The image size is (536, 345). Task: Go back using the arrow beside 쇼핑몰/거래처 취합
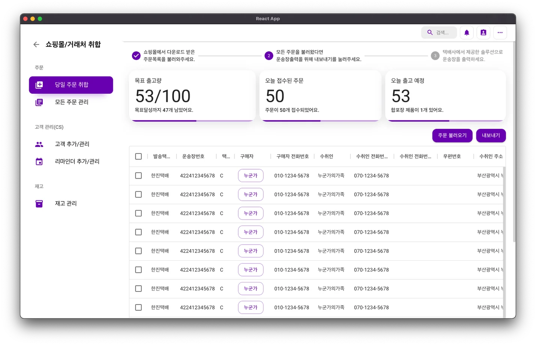point(36,45)
